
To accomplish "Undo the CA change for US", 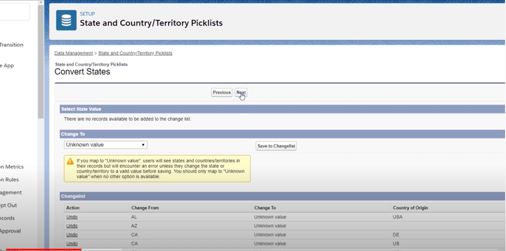I will coord(72,244).
